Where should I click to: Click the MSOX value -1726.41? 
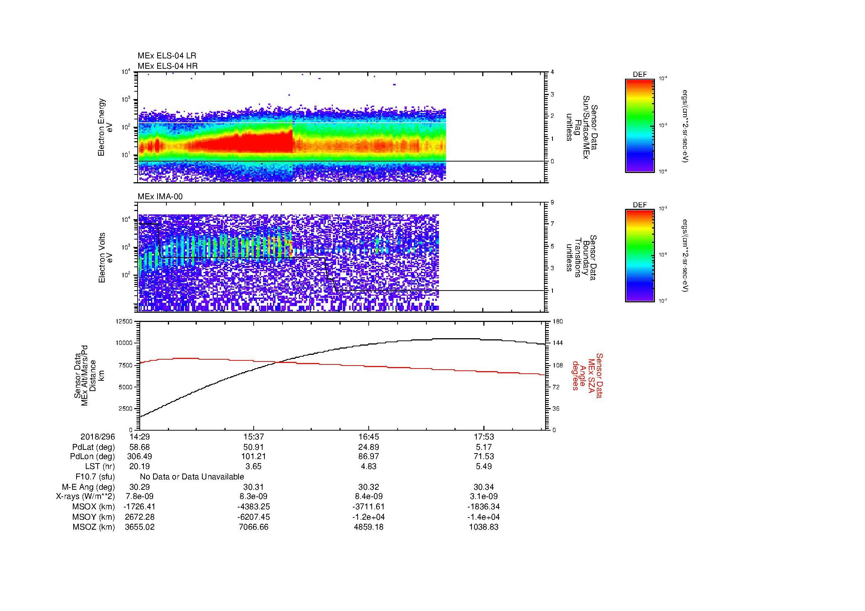tap(139, 507)
